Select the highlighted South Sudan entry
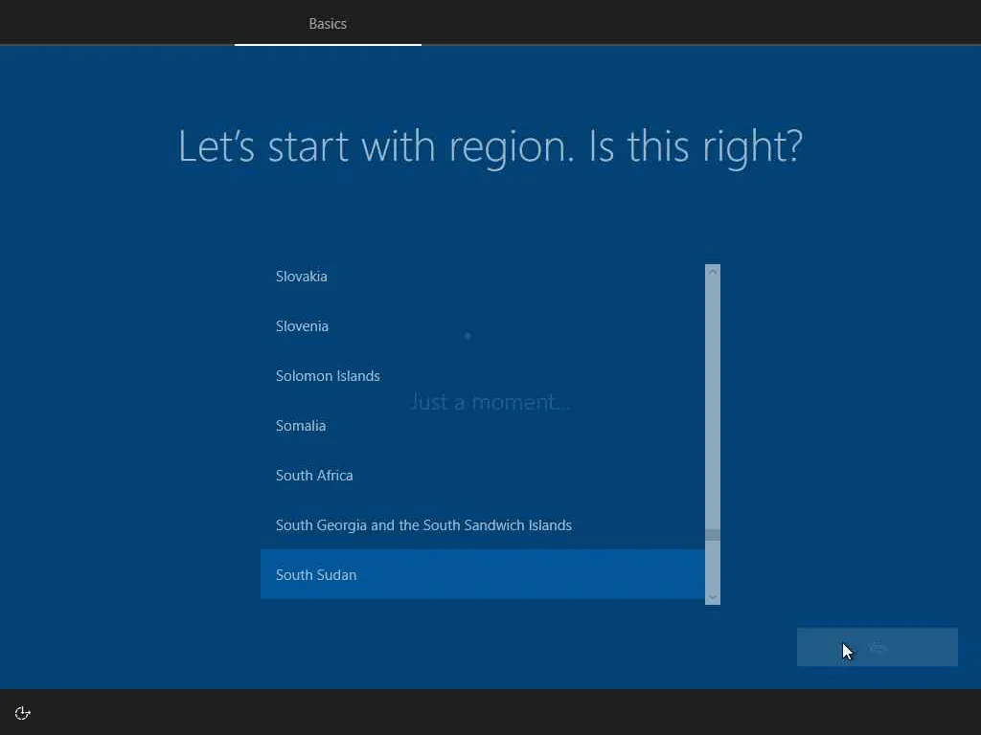This screenshot has width=981, height=735. pyautogui.click(x=483, y=574)
